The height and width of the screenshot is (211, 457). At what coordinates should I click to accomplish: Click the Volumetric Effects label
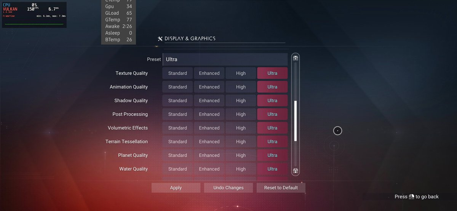click(x=128, y=128)
